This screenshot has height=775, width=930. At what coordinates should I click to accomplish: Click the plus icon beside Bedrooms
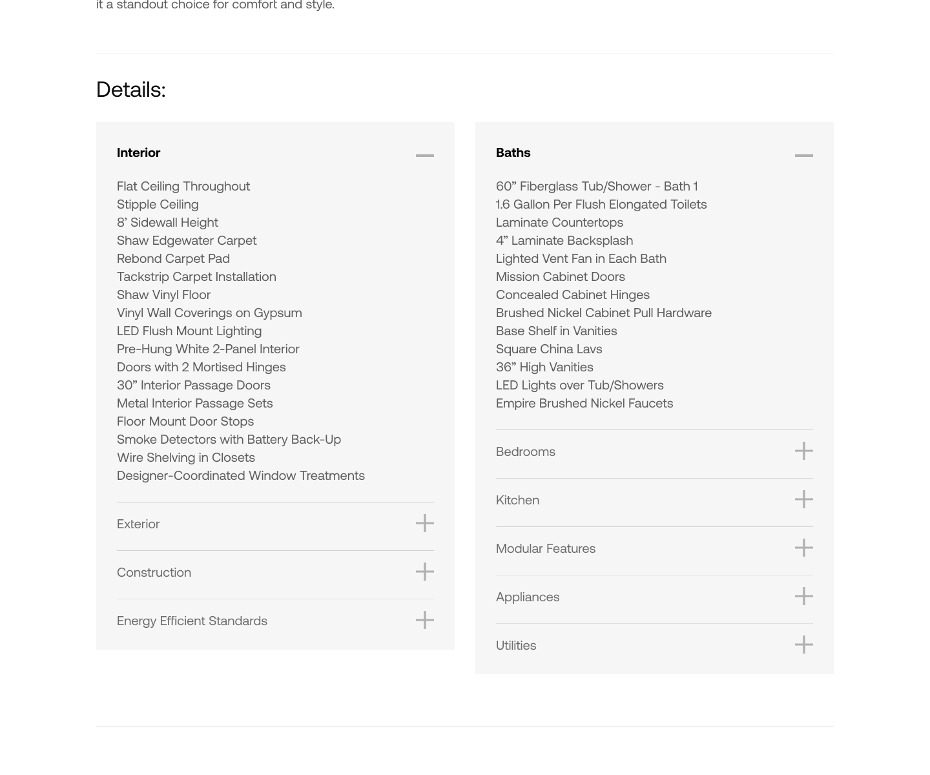coord(803,451)
